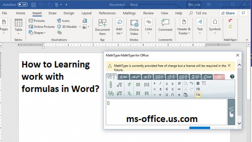Undo last action in MathType editor
Viewport: 252px width, 142px height.
click(x=191, y=83)
